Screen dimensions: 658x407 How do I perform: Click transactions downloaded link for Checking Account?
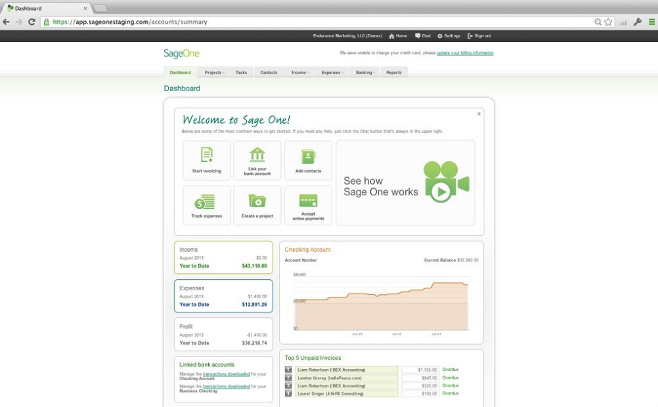pos(226,374)
